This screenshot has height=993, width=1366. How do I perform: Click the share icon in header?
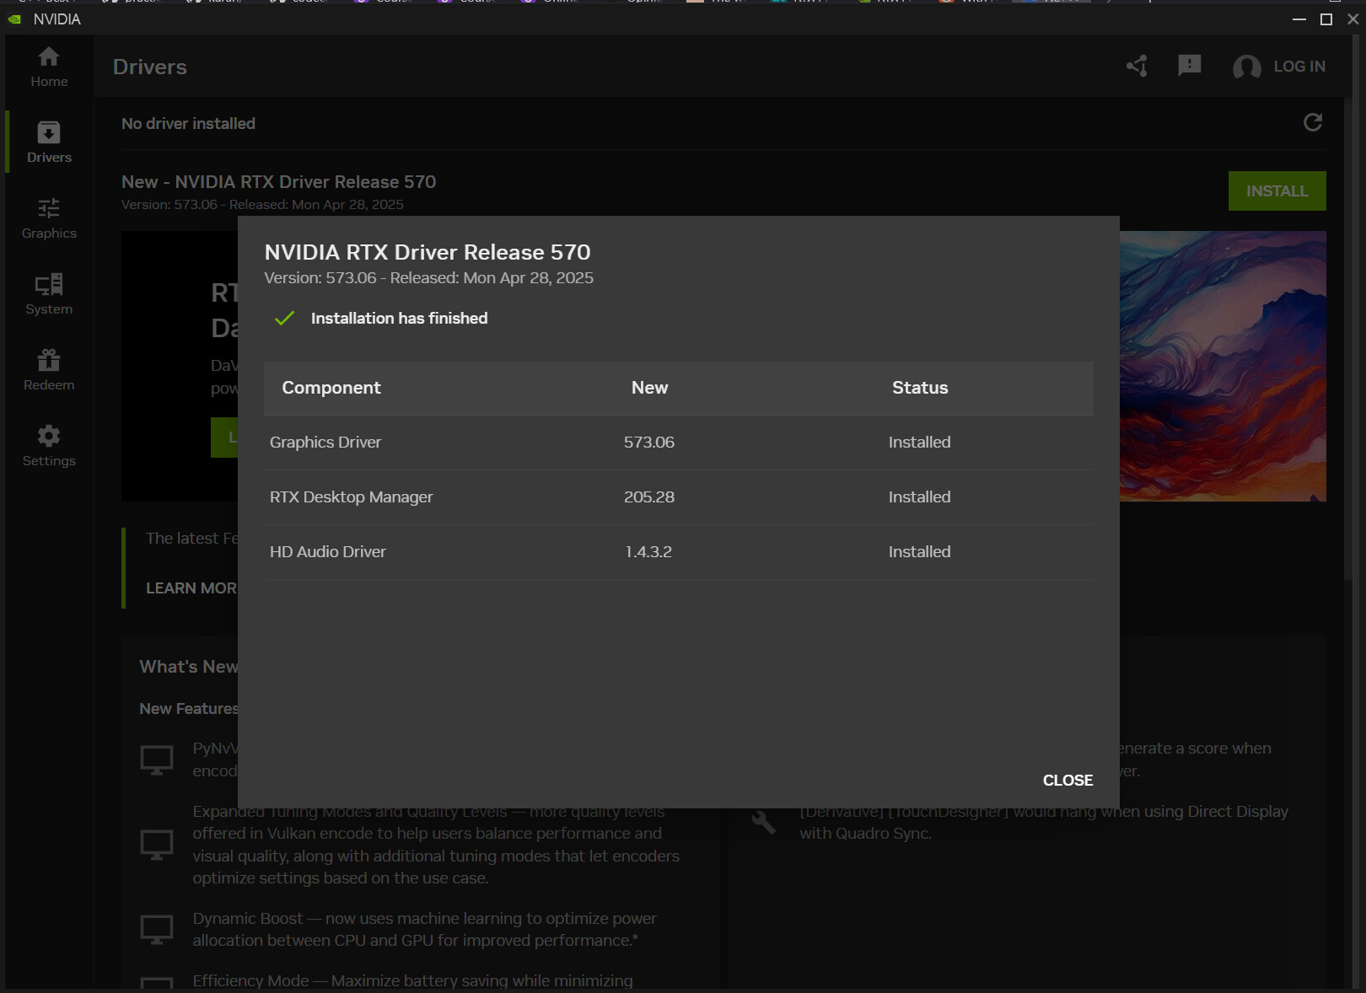point(1137,66)
